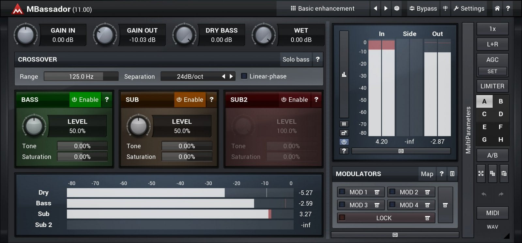Toggle the BASS Enable button

pos(85,100)
